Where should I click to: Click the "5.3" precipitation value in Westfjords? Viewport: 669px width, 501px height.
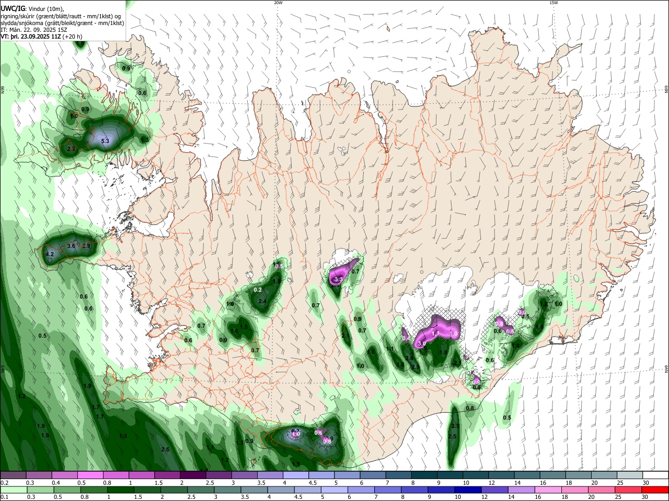105,141
